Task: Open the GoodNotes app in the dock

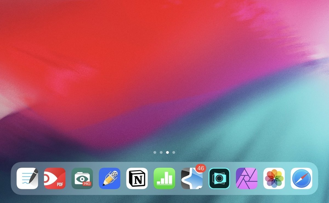Action: click(x=27, y=178)
